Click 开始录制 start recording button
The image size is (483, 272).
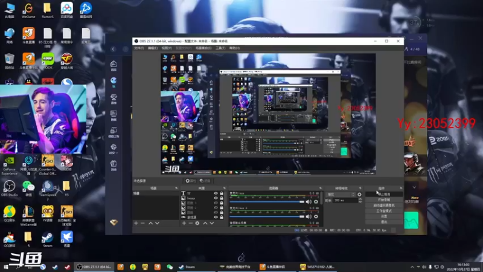click(x=384, y=200)
